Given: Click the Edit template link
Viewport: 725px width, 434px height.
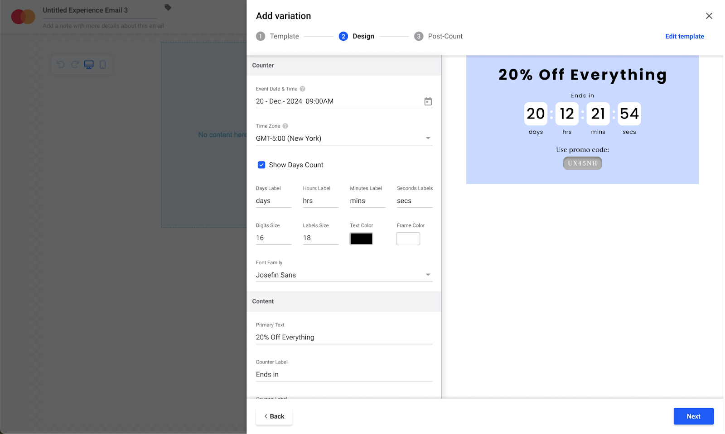Looking at the screenshot, I should tap(684, 36).
